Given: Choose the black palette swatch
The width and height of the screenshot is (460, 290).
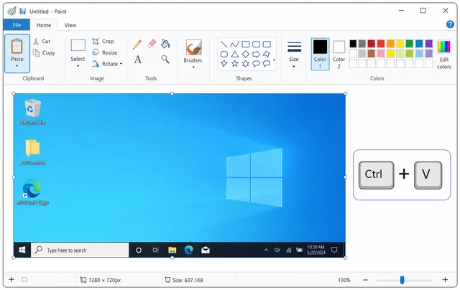Looking at the screenshot, I should 353,44.
